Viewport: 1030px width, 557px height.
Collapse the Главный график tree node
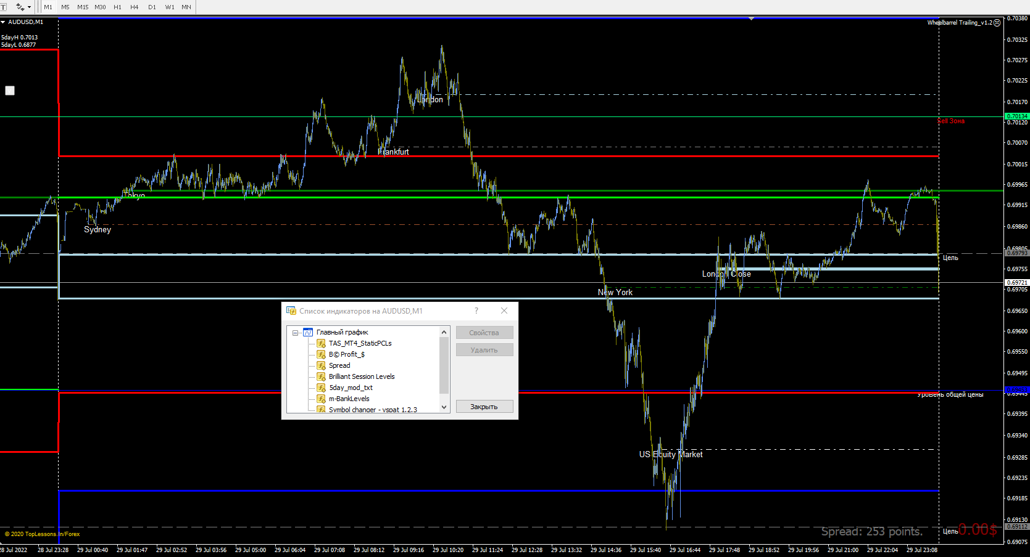[296, 333]
